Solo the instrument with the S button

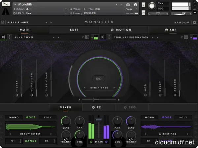point(144,5)
